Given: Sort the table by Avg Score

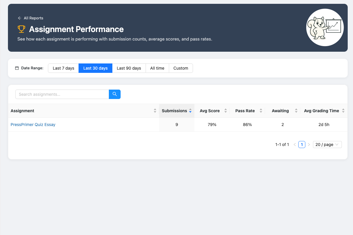Looking at the screenshot, I should tap(226, 111).
